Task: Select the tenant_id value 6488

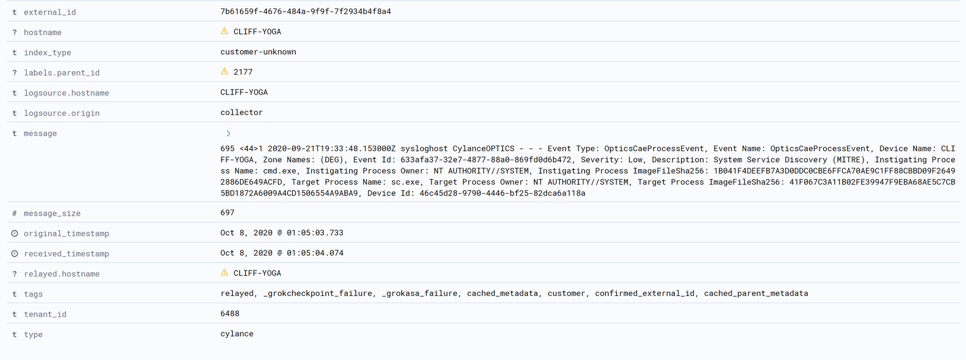Action: [x=229, y=314]
